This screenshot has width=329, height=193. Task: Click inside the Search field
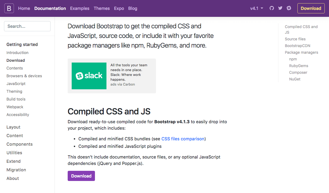(x=27, y=26)
